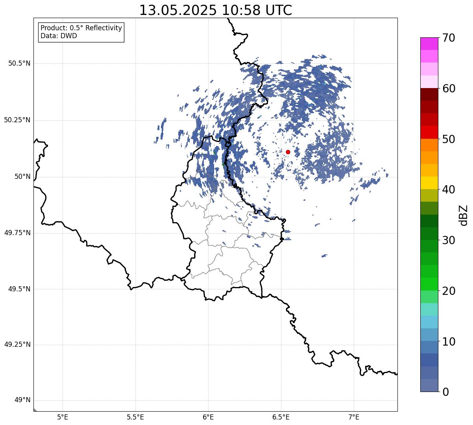Viewport: 473px width, 425px height.
Task: Click the 7°E longitude label
Action: (x=354, y=417)
